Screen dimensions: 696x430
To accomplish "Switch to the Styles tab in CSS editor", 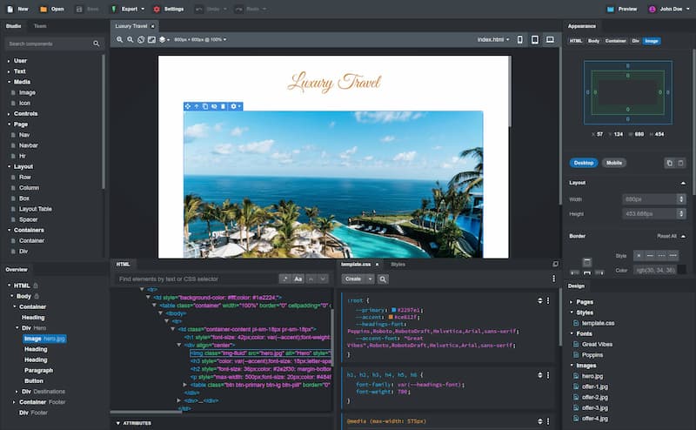I will pyautogui.click(x=398, y=265).
